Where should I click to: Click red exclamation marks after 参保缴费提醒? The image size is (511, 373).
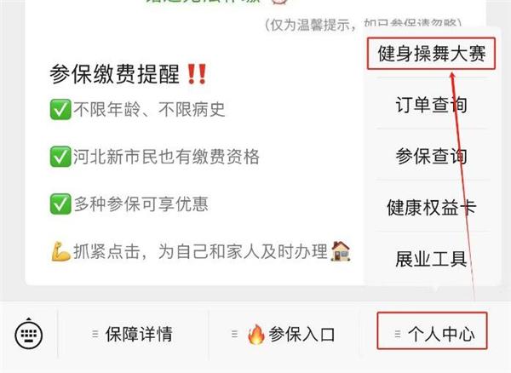pyautogui.click(x=196, y=74)
